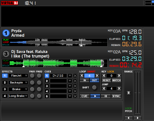Select deck 1 circle icon for Pryda

(6, 33)
